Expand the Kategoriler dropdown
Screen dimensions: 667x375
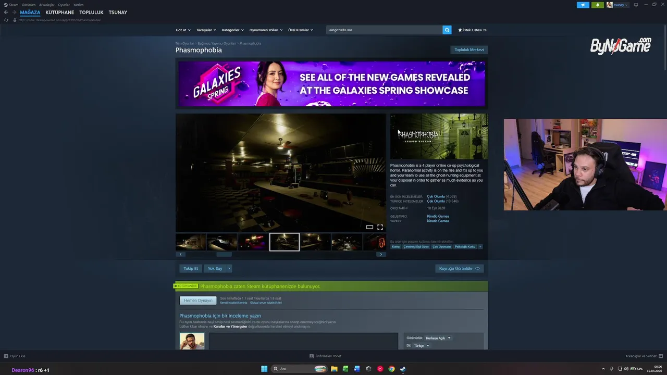coord(232,30)
